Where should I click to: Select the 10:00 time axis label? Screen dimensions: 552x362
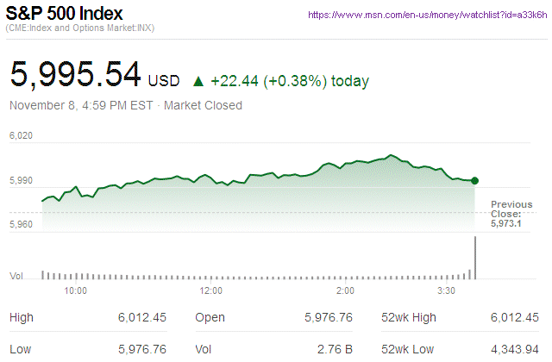[x=76, y=291]
